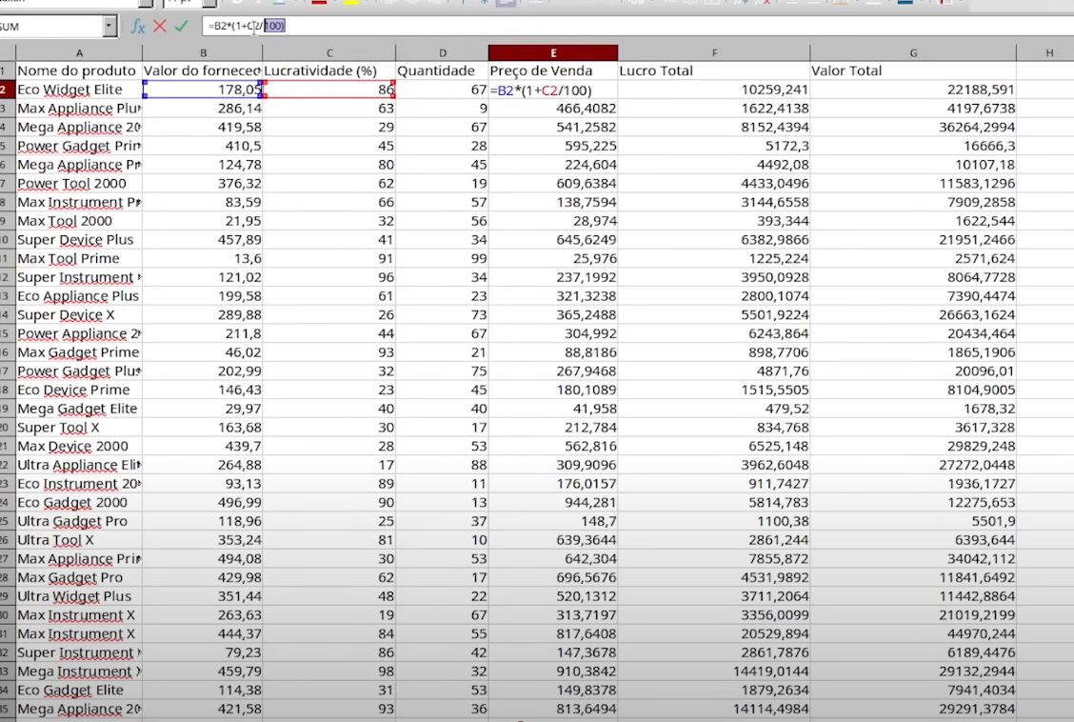Image resolution: width=1074 pixels, height=722 pixels.
Task: Click the 'Lucratividade (%)' header cell
Action: point(328,70)
